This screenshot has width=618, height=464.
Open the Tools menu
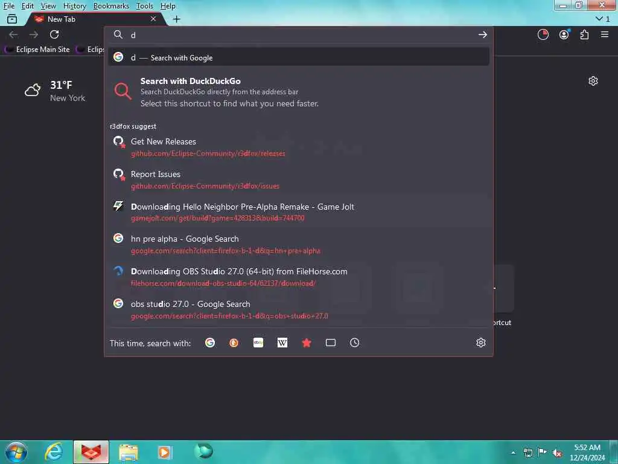coord(145,6)
